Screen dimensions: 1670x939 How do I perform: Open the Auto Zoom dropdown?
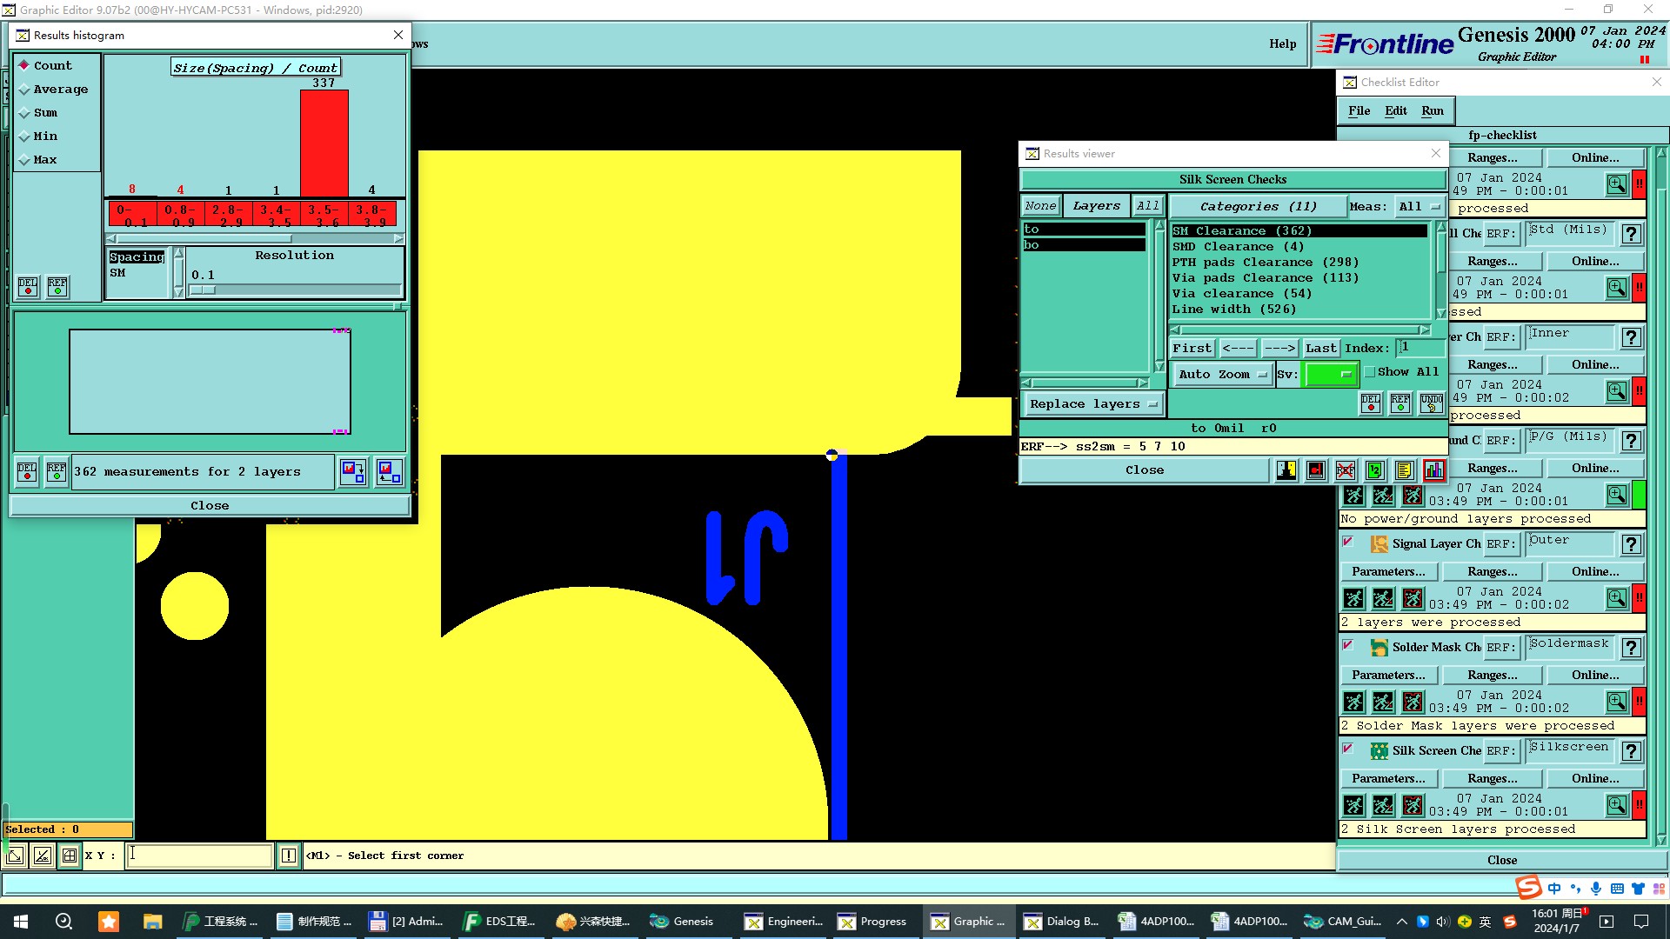point(1221,375)
